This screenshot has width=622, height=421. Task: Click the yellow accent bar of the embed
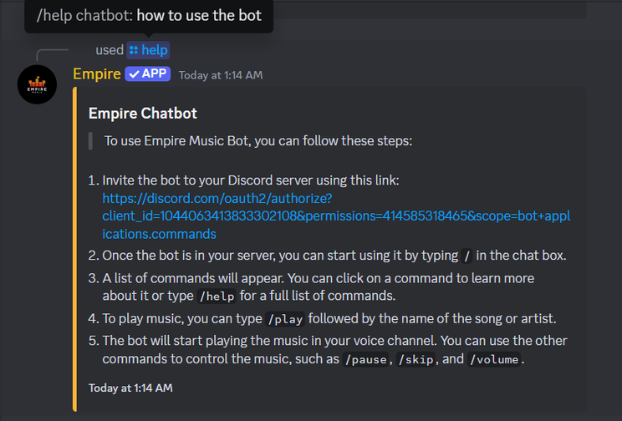pyautogui.click(x=74, y=249)
